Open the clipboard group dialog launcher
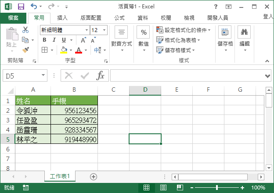This screenshot has width=274, height=193. pos(34,61)
